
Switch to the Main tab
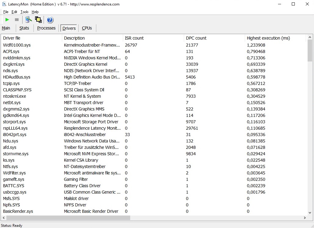coord(6,28)
